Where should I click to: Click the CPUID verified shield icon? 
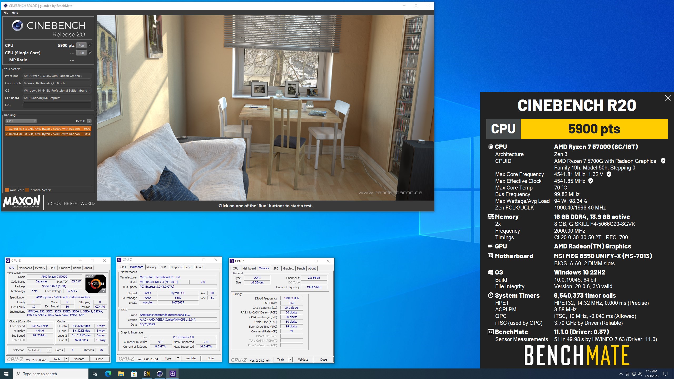tap(663, 161)
